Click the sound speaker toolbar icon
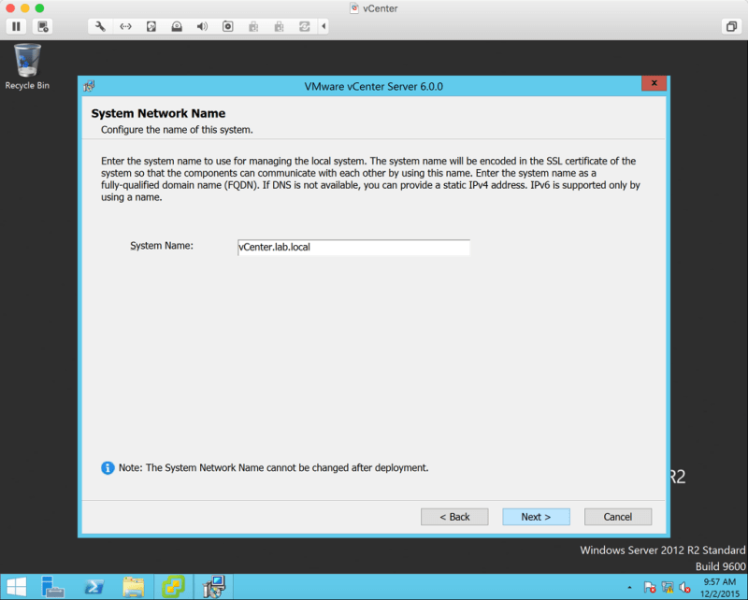The height and width of the screenshot is (600, 748). point(201,26)
